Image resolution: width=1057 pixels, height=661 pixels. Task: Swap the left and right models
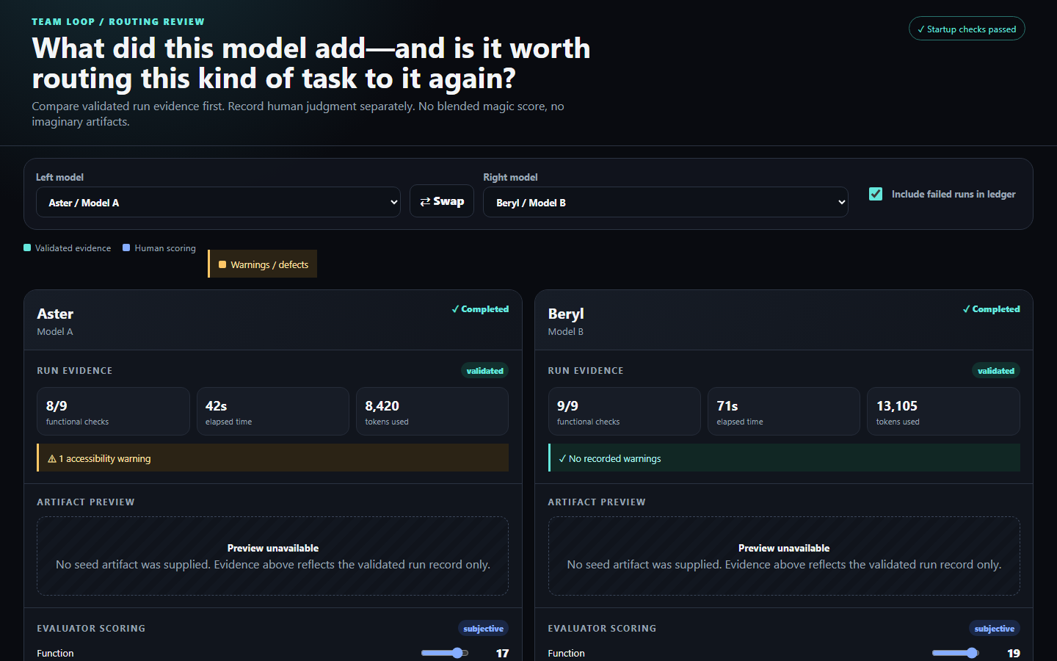pyautogui.click(x=442, y=201)
